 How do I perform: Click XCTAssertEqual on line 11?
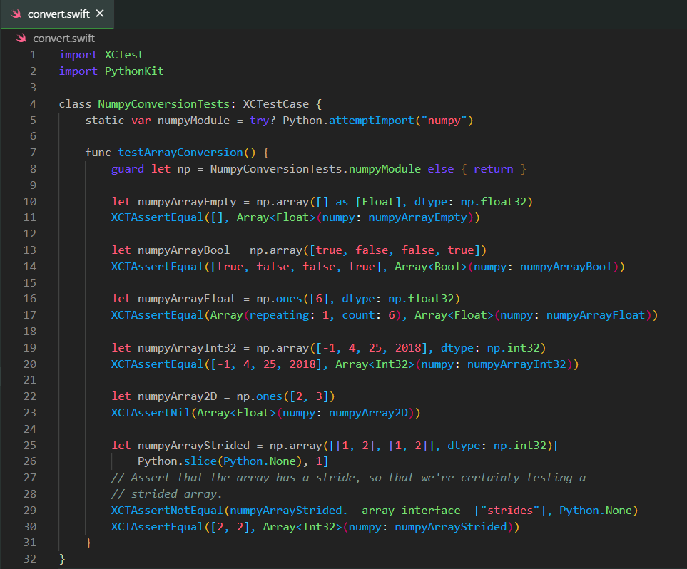click(x=157, y=217)
